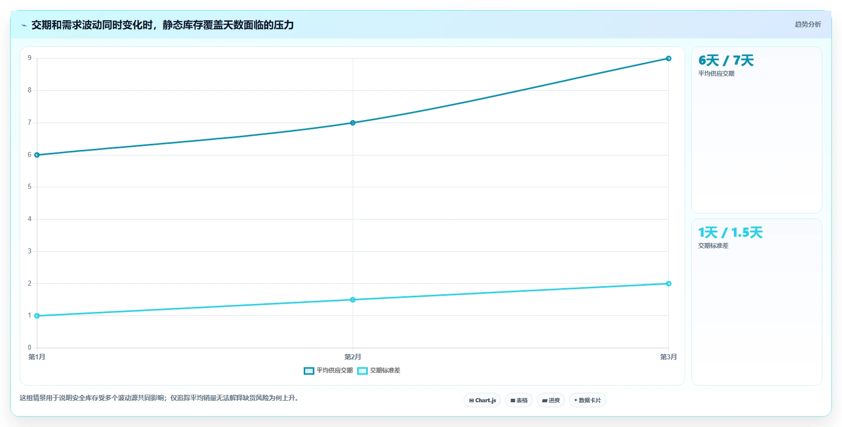Click the 平均供应交期 card caption
This screenshot has height=427, width=842.
click(x=716, y=74)
